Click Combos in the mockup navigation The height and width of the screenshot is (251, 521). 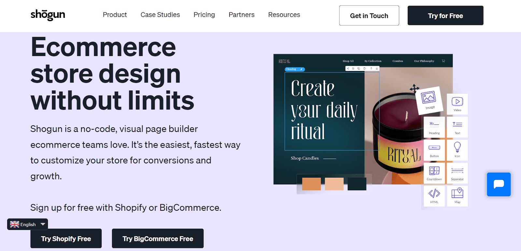(398, 61)
